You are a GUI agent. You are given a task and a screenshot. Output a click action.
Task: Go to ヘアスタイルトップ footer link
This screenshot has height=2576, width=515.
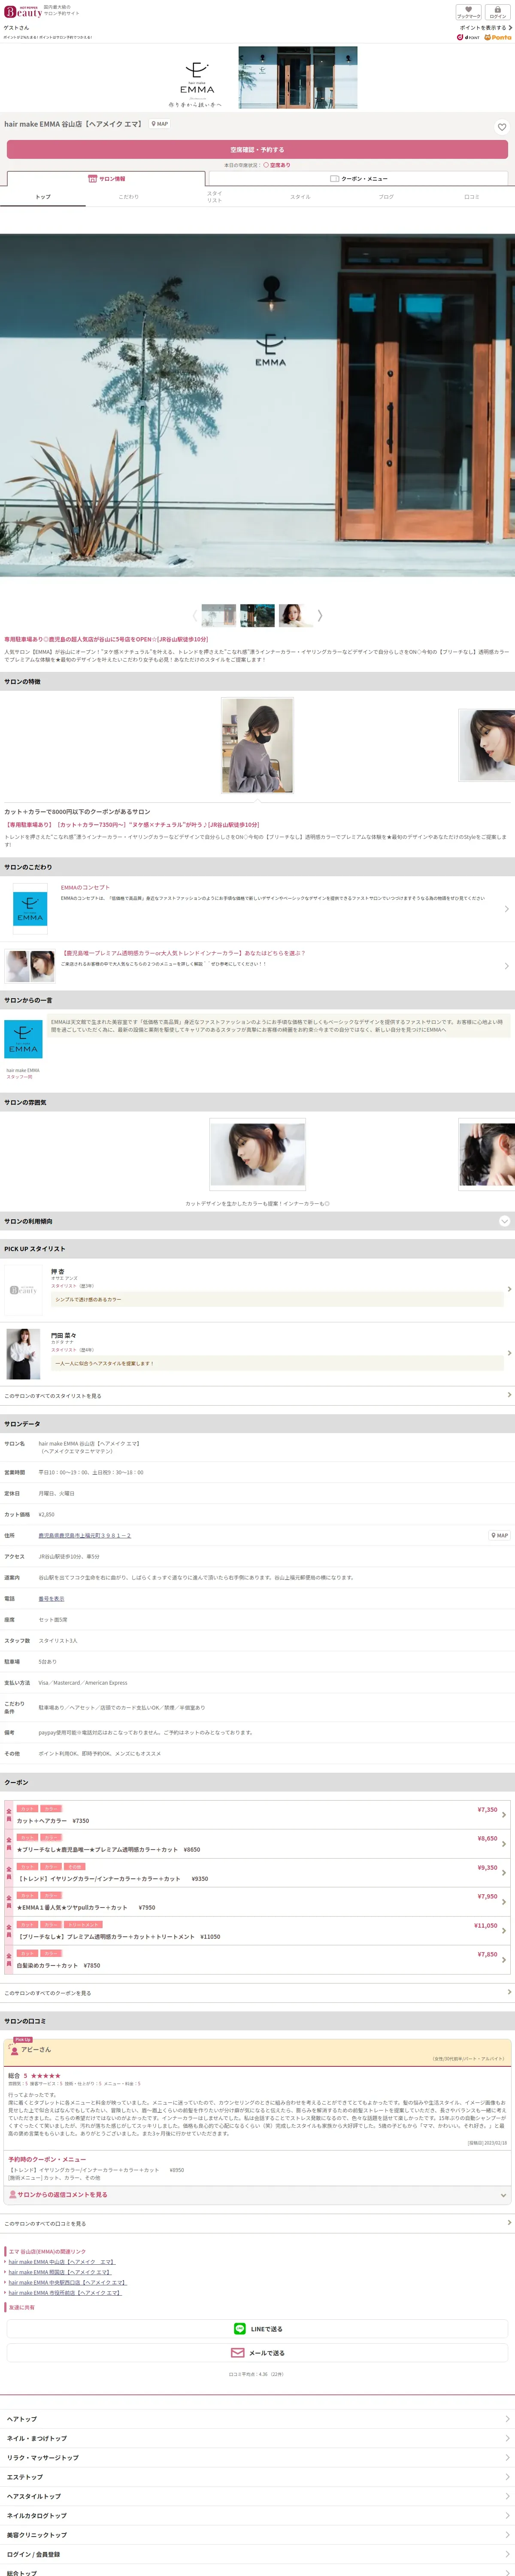(x=257, y=2496)
